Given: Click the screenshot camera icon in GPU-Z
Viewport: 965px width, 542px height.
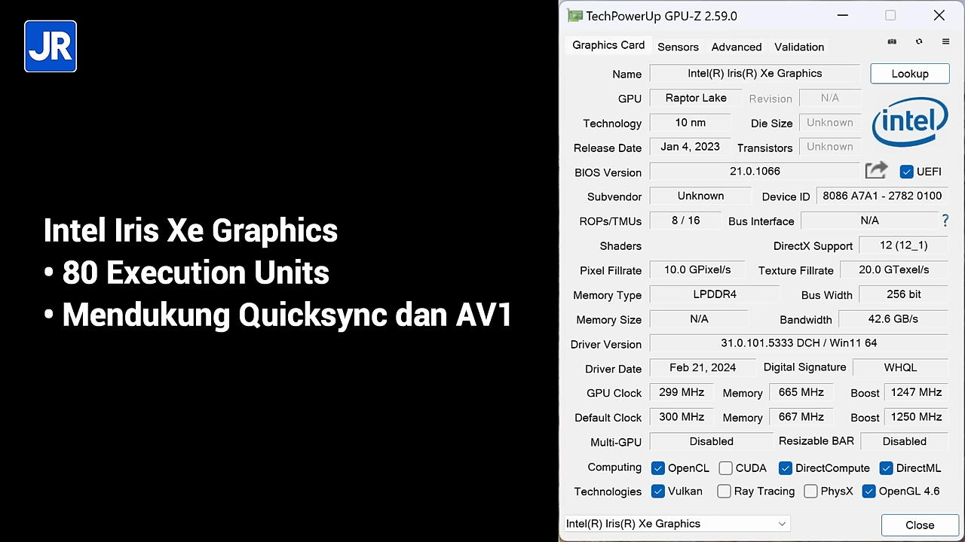Looking at the screenshot, I should (892, 42).
